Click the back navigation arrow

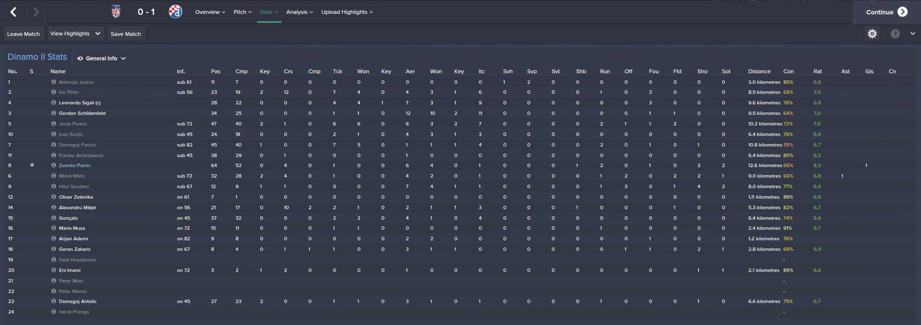tap(13, 12)
